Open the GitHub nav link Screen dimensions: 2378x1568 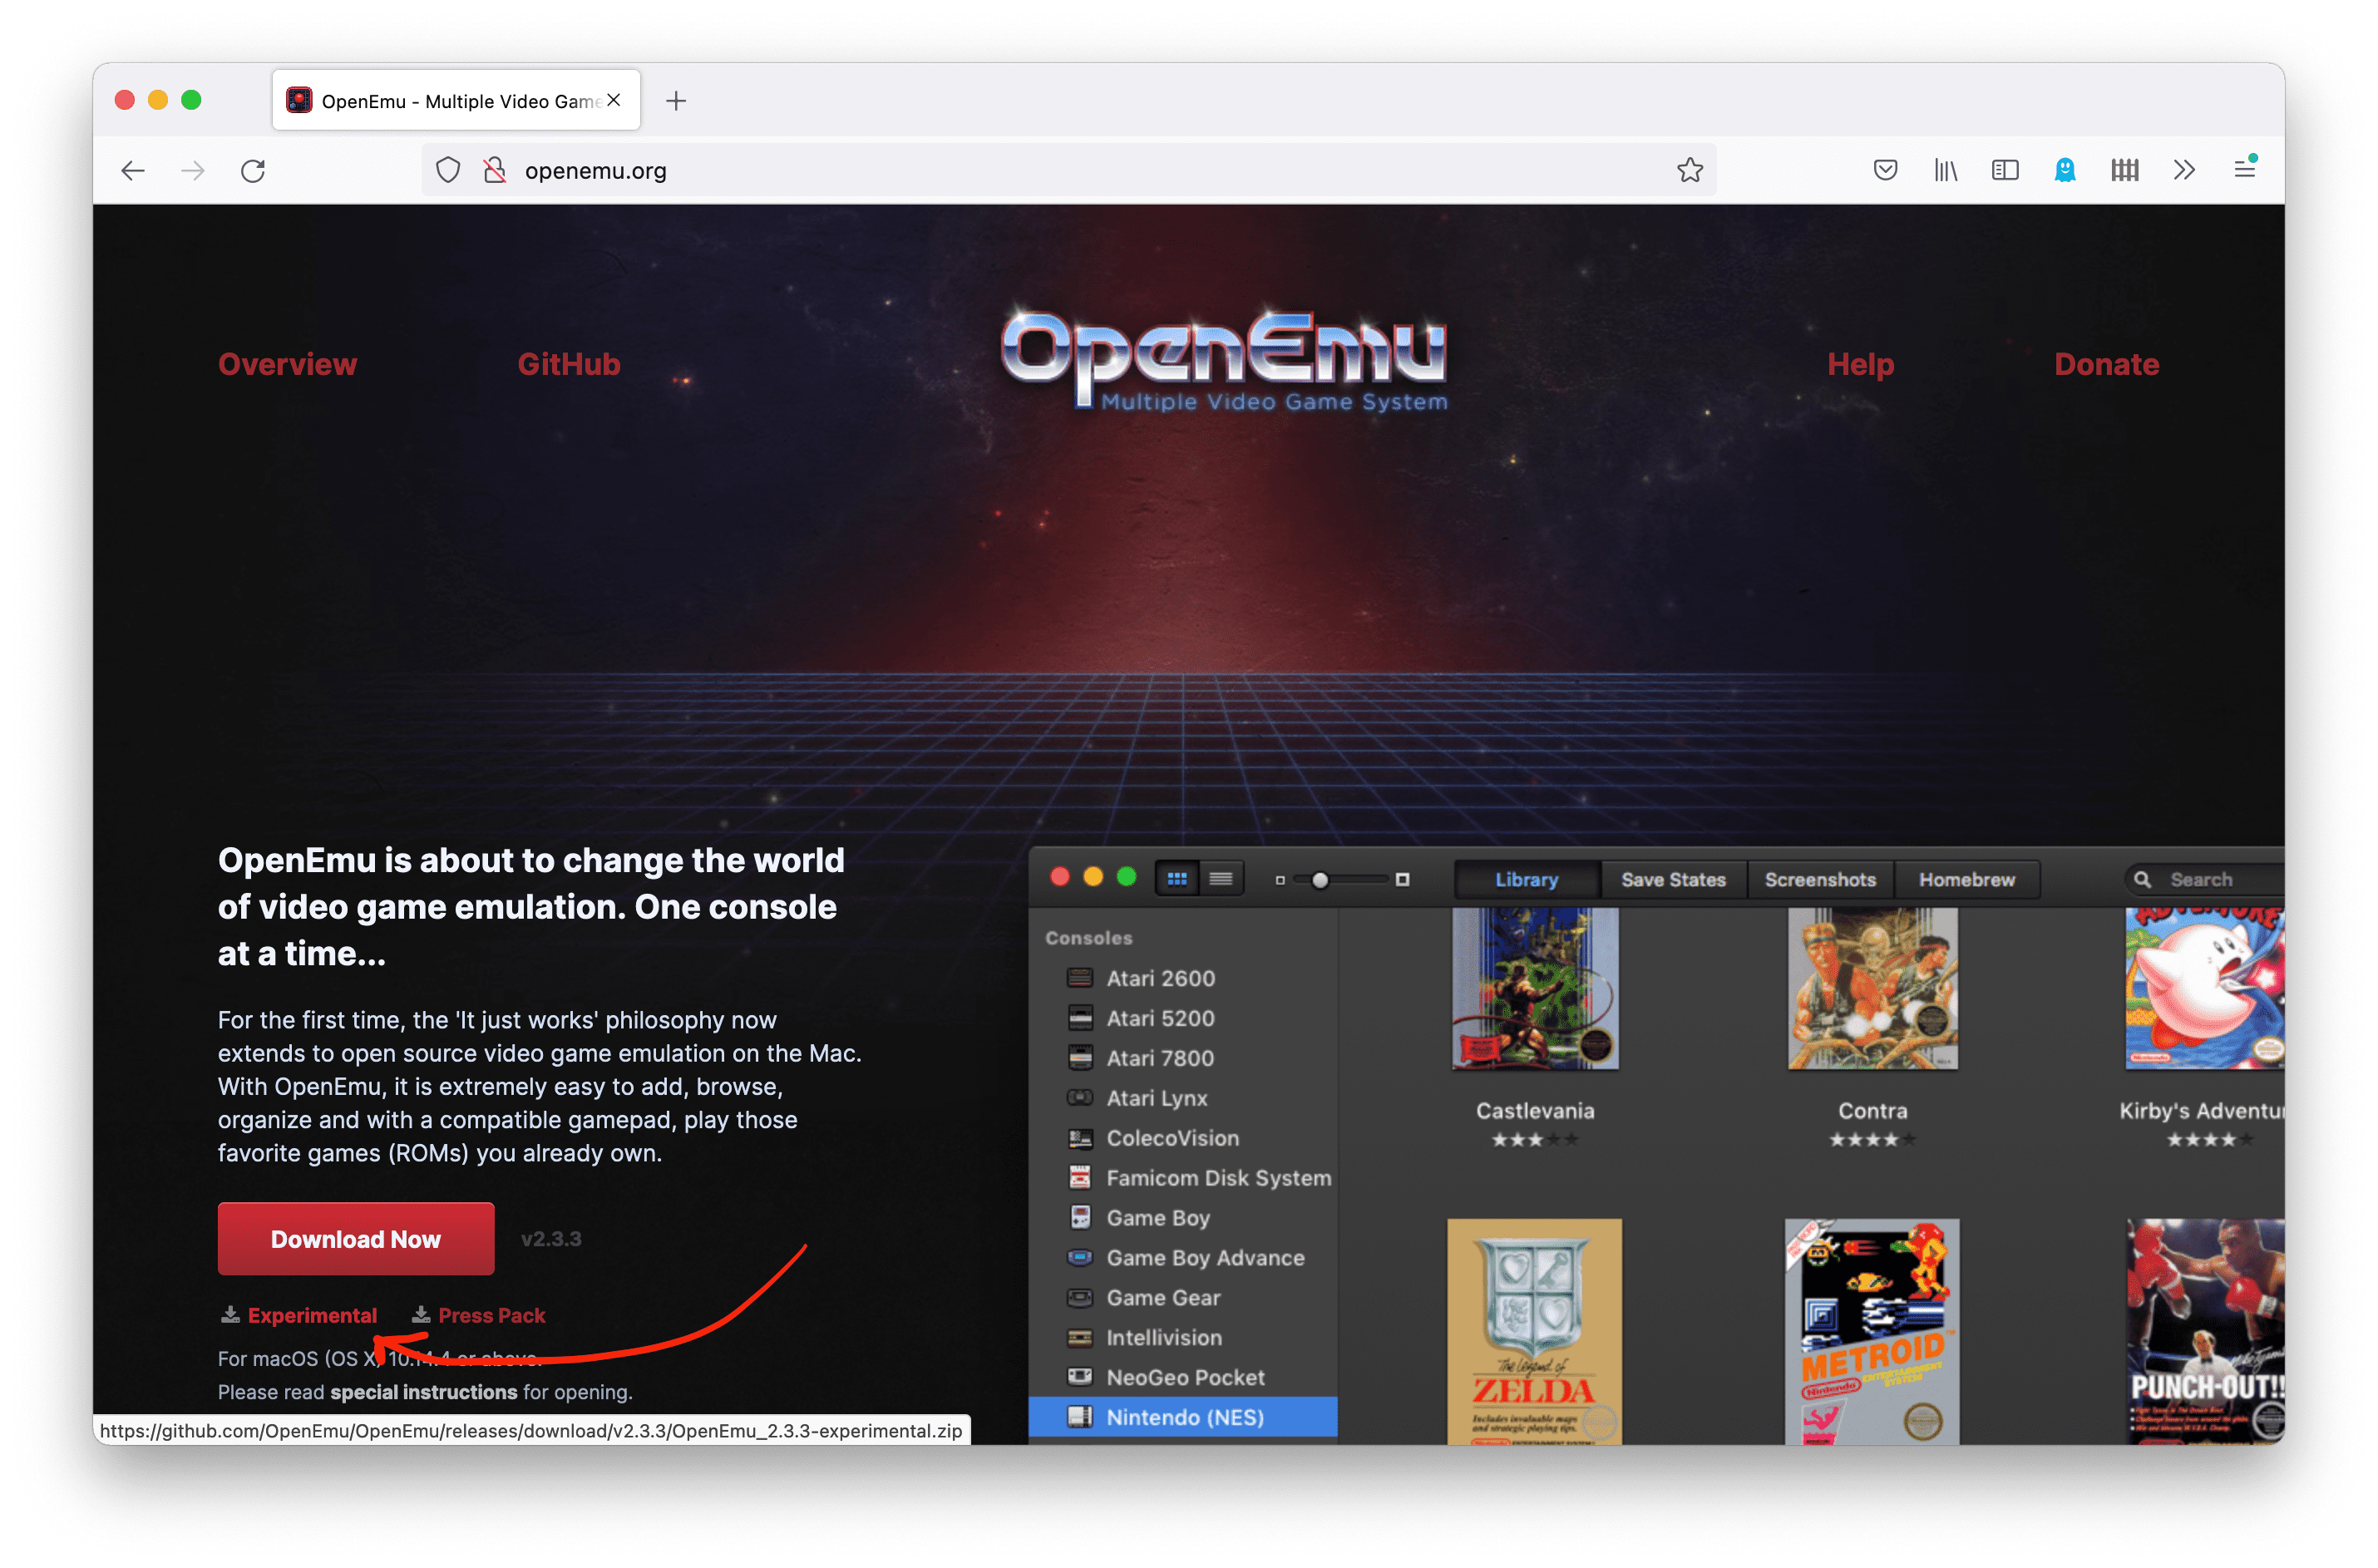(569, 364)
